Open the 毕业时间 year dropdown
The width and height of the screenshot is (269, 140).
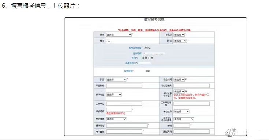coord(179,80)
